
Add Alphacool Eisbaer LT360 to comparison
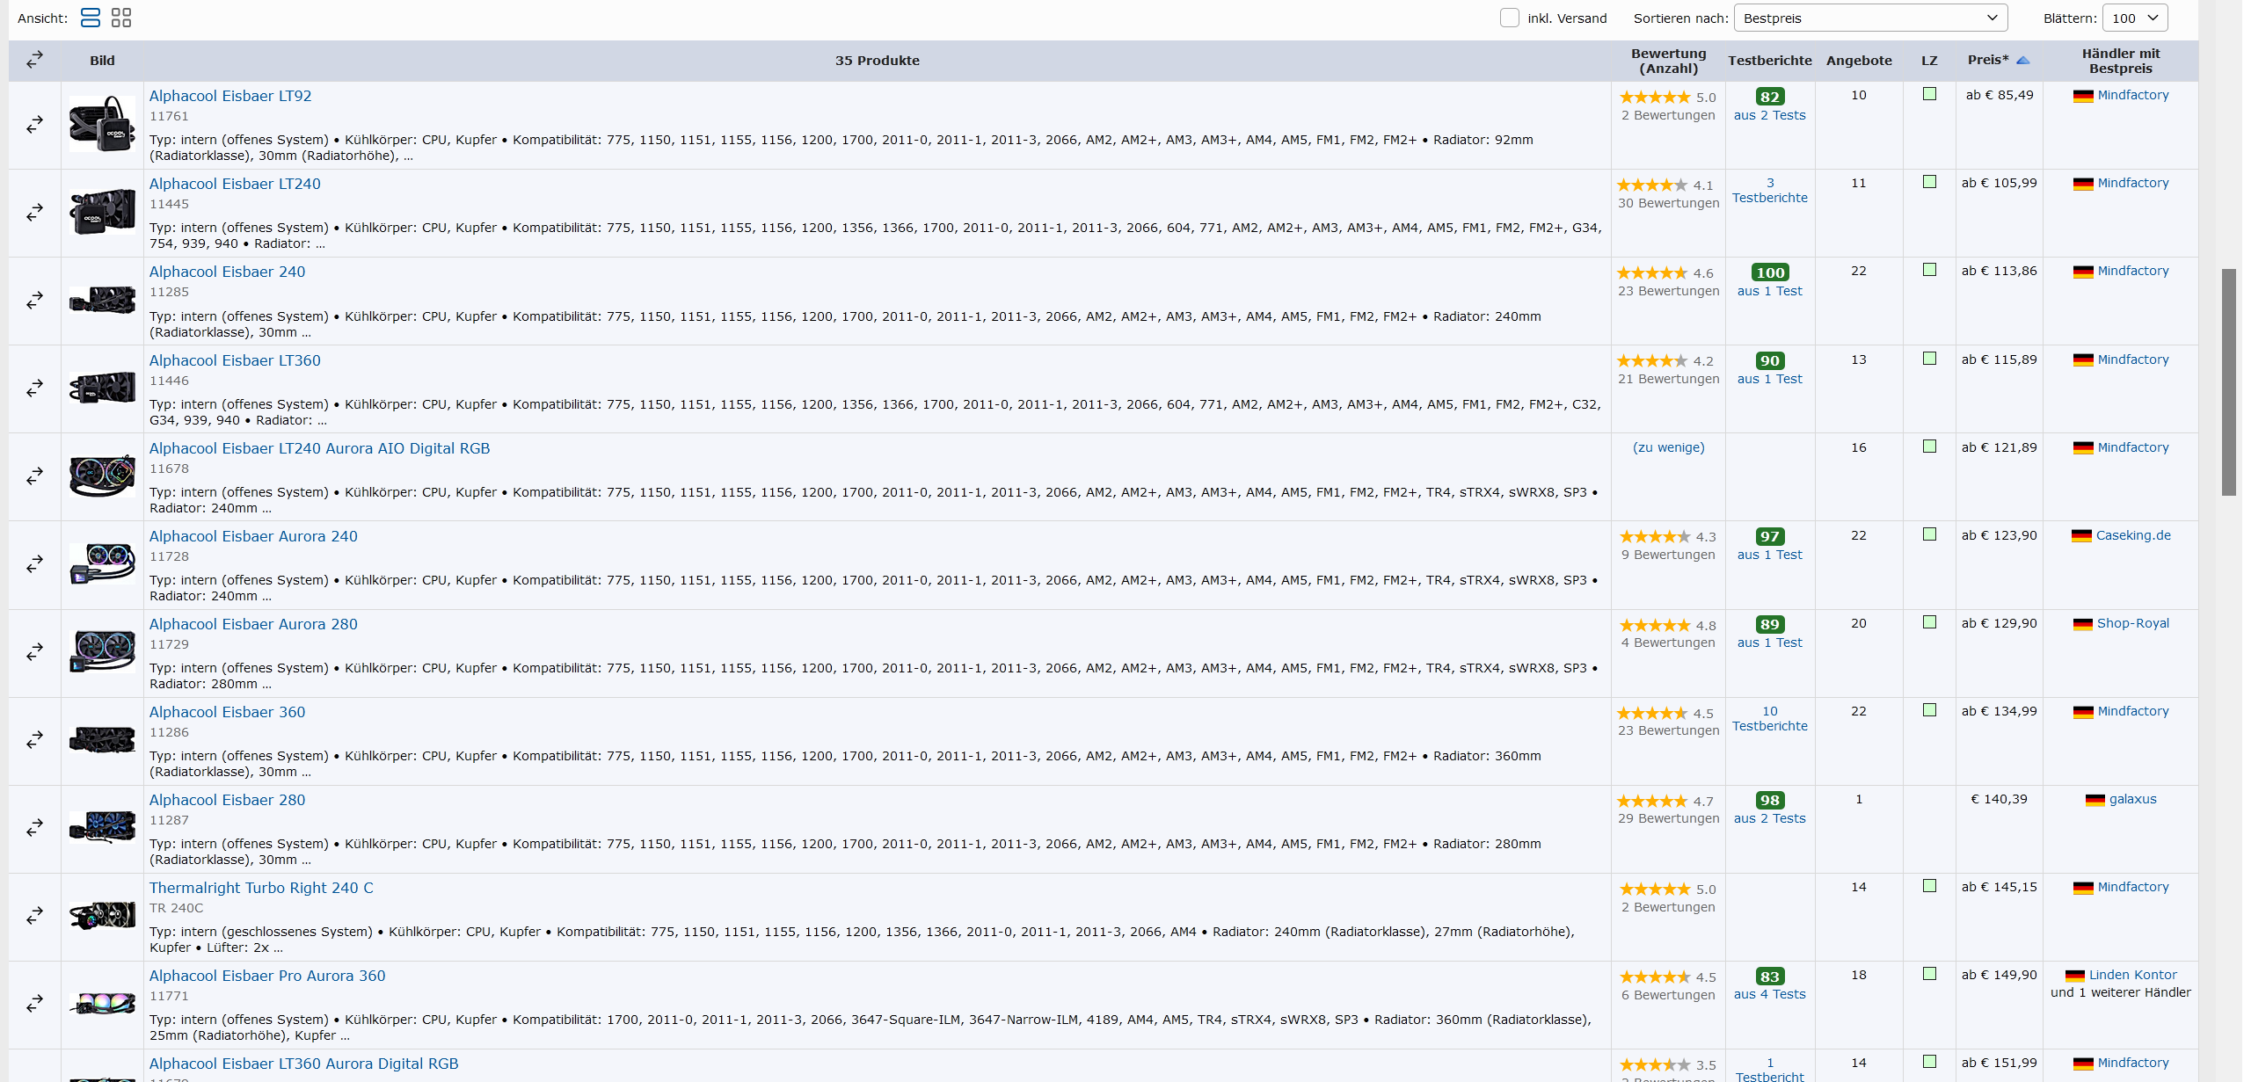(34, 388)
